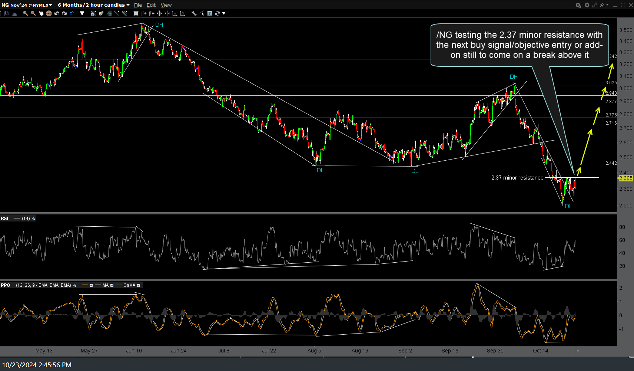The image size is (634, 371).
Task: Toggle the PPO MA line checkbox
Action: [x=112, y=285]
